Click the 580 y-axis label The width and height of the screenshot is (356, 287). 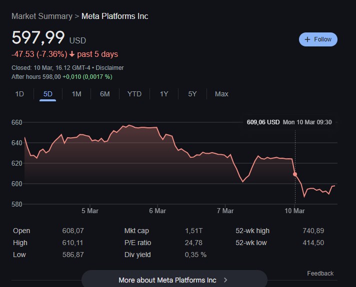pyautogui.click(x=17, y=204)
